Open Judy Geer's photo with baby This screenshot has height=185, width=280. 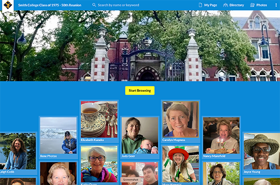(140, 136)
